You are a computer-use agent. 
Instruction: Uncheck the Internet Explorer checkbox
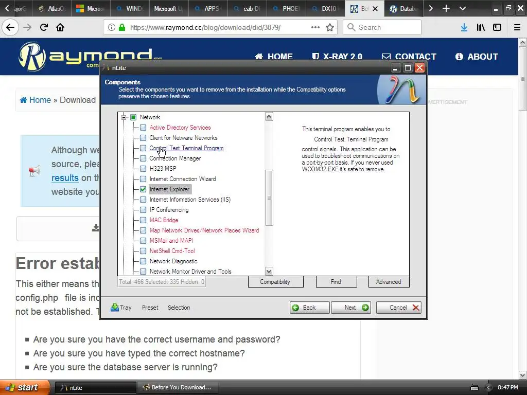click(x=143, y=189)
